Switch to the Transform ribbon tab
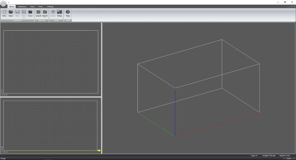The height and width of the screenshot is (160, 296). coord(22,6)
